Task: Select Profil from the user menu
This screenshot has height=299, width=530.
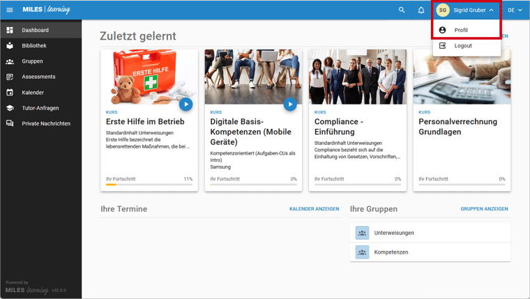Action: [x=461, y=30]
